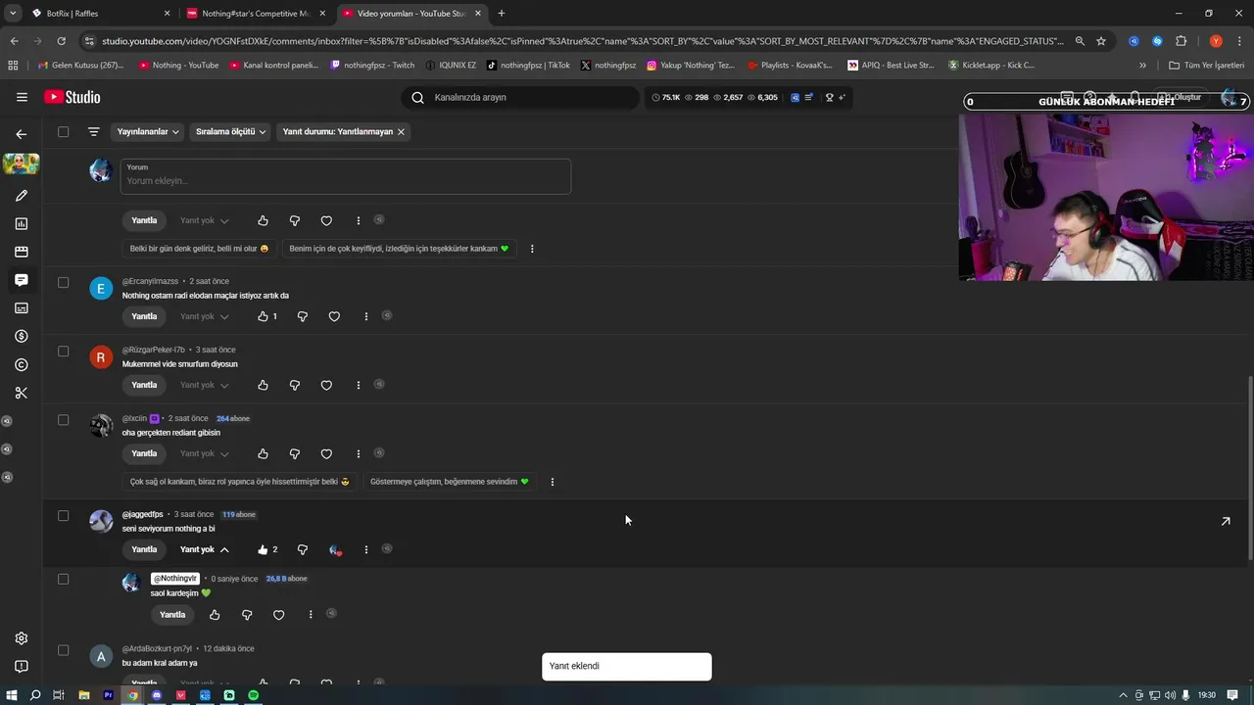Open Studio Settings gear in the sidebar
This screenshot has width=1254, height=705.
[22, 638]
